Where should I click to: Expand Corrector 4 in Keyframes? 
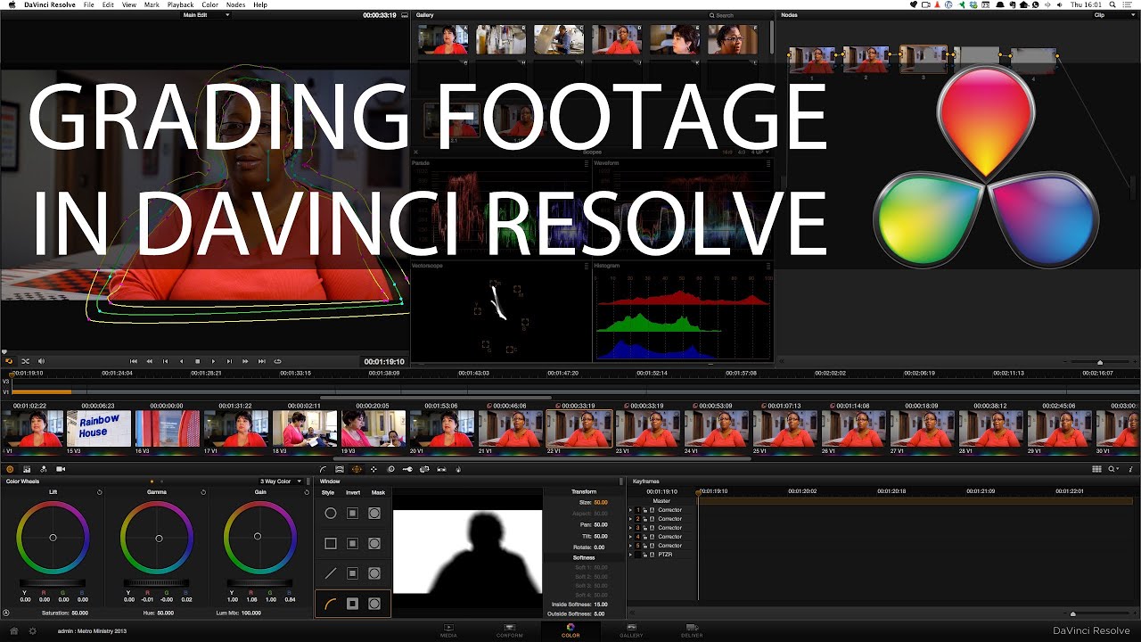[x=630, y=537]
